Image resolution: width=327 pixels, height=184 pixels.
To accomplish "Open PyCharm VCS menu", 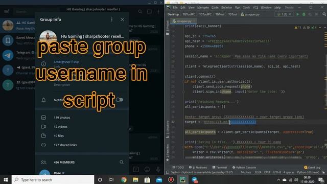I will coord(255,8).
